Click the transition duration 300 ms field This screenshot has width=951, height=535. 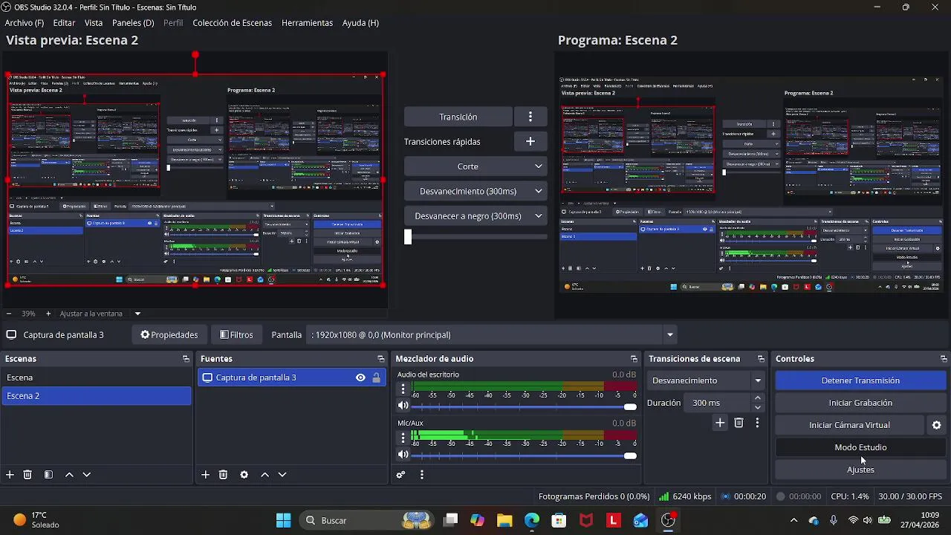pos(718,403)
